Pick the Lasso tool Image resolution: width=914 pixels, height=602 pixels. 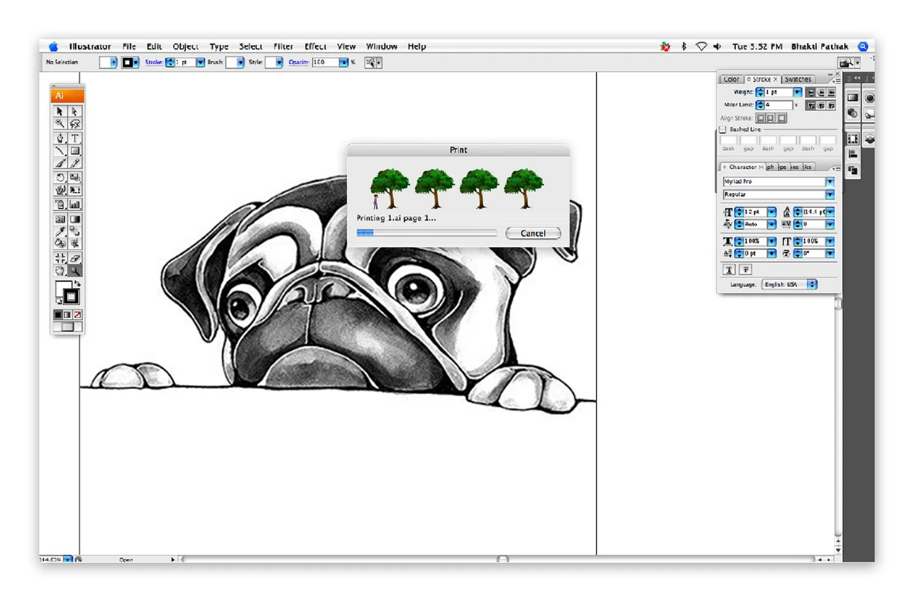pyautogui.click(x=75, y=124)
